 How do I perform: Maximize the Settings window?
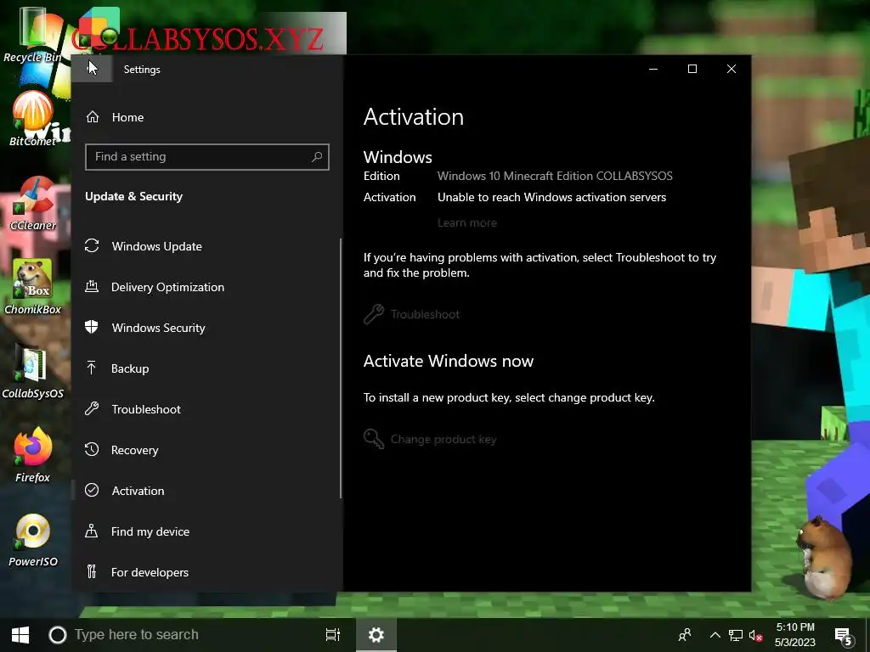point(692,69)
